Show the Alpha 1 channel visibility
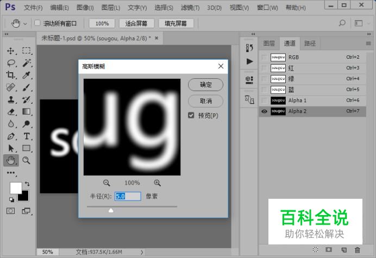This screenshot has width=376, height=258. tap(264, 100)
